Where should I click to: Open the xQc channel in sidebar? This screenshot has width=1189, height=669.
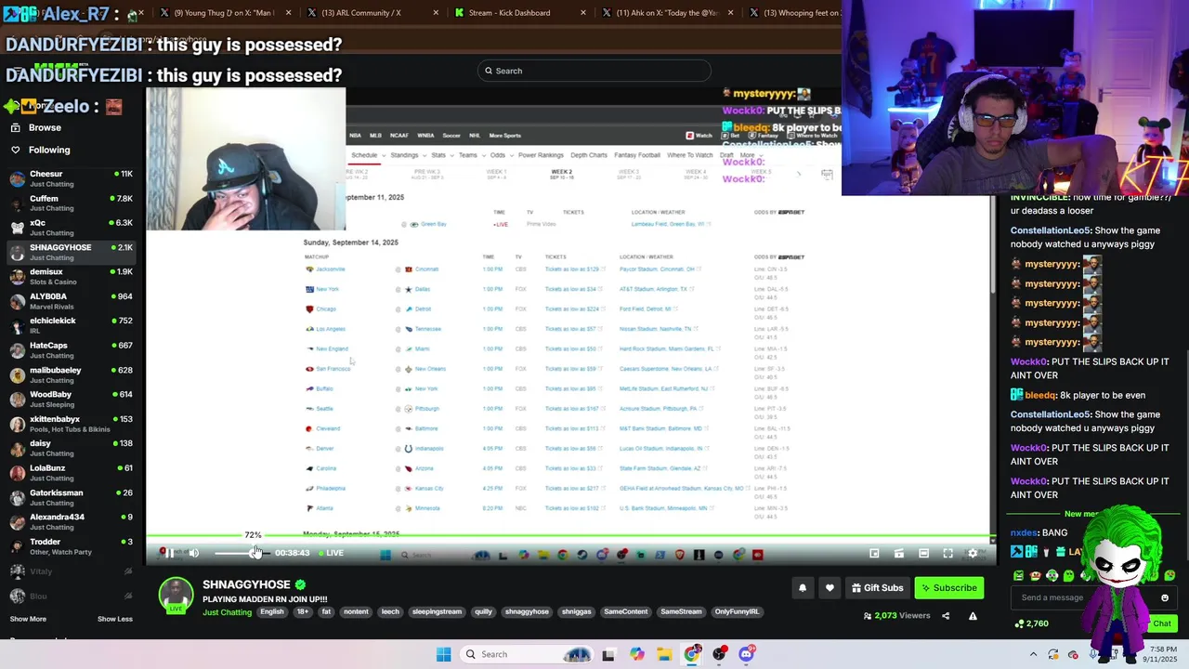[x=72, y=228]
